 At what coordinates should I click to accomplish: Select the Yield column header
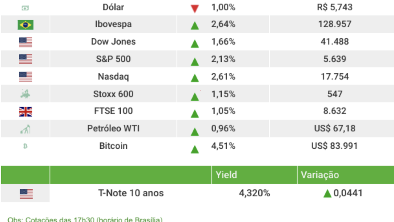pyautogui.click(x=226, y=175)
